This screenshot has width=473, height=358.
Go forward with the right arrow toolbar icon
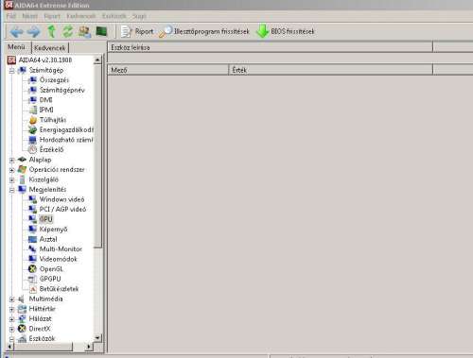pyautogui.click(x=33, y=31)
